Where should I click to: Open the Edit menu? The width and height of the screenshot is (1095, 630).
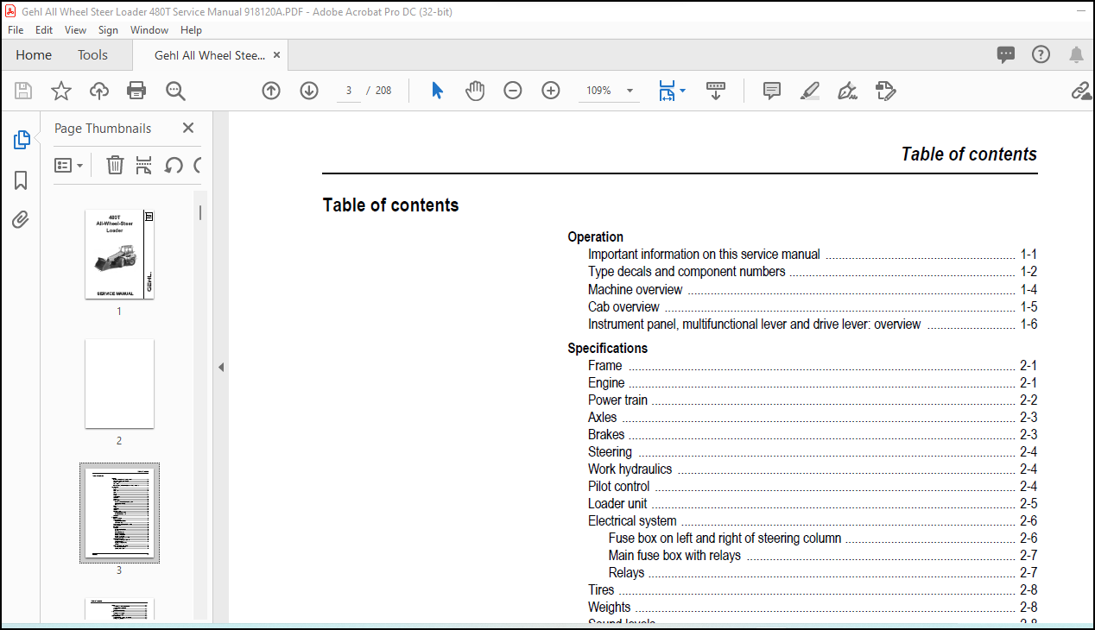click(x=44, y=29)
